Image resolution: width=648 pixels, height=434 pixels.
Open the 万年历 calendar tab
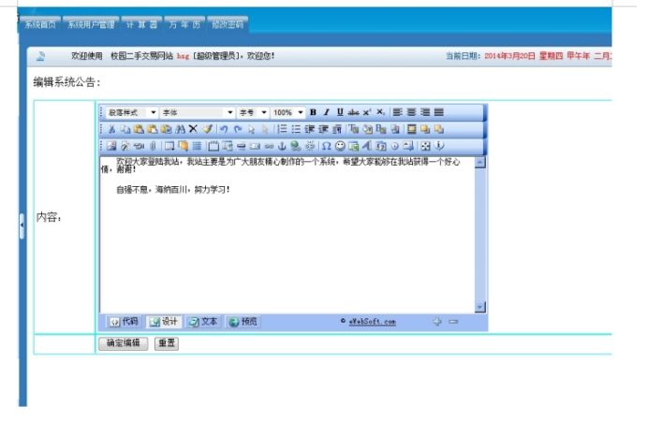click(x=184, y=24)
